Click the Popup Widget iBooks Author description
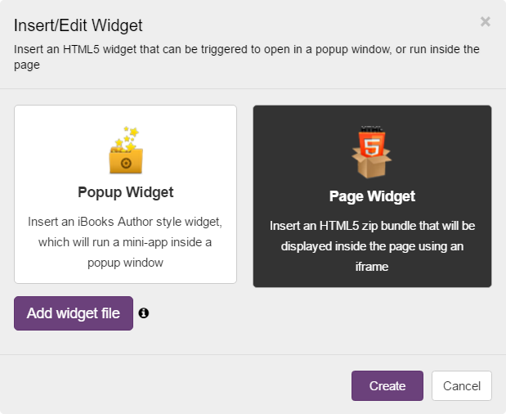 coord(126,242)
